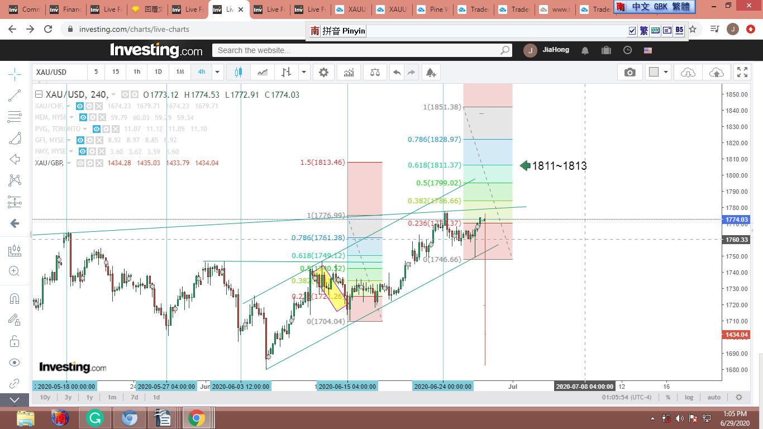Select the candlestick chart style icon
The height and width of the screenshot is (429, 763).
coord(239,72)
